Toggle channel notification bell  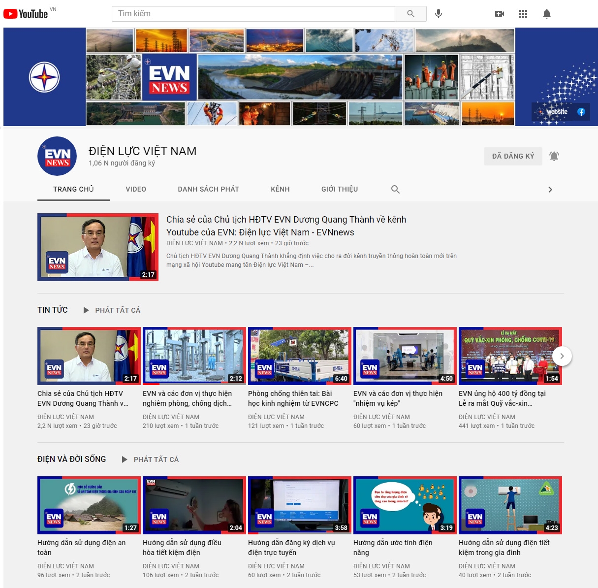pyautogui.click(x=554, y=156)
